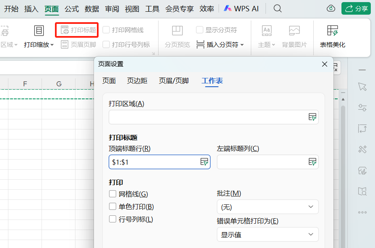Check the 单色打印 option
The image size is (375, 248).
pyautogui.click(x=112, y=207)
